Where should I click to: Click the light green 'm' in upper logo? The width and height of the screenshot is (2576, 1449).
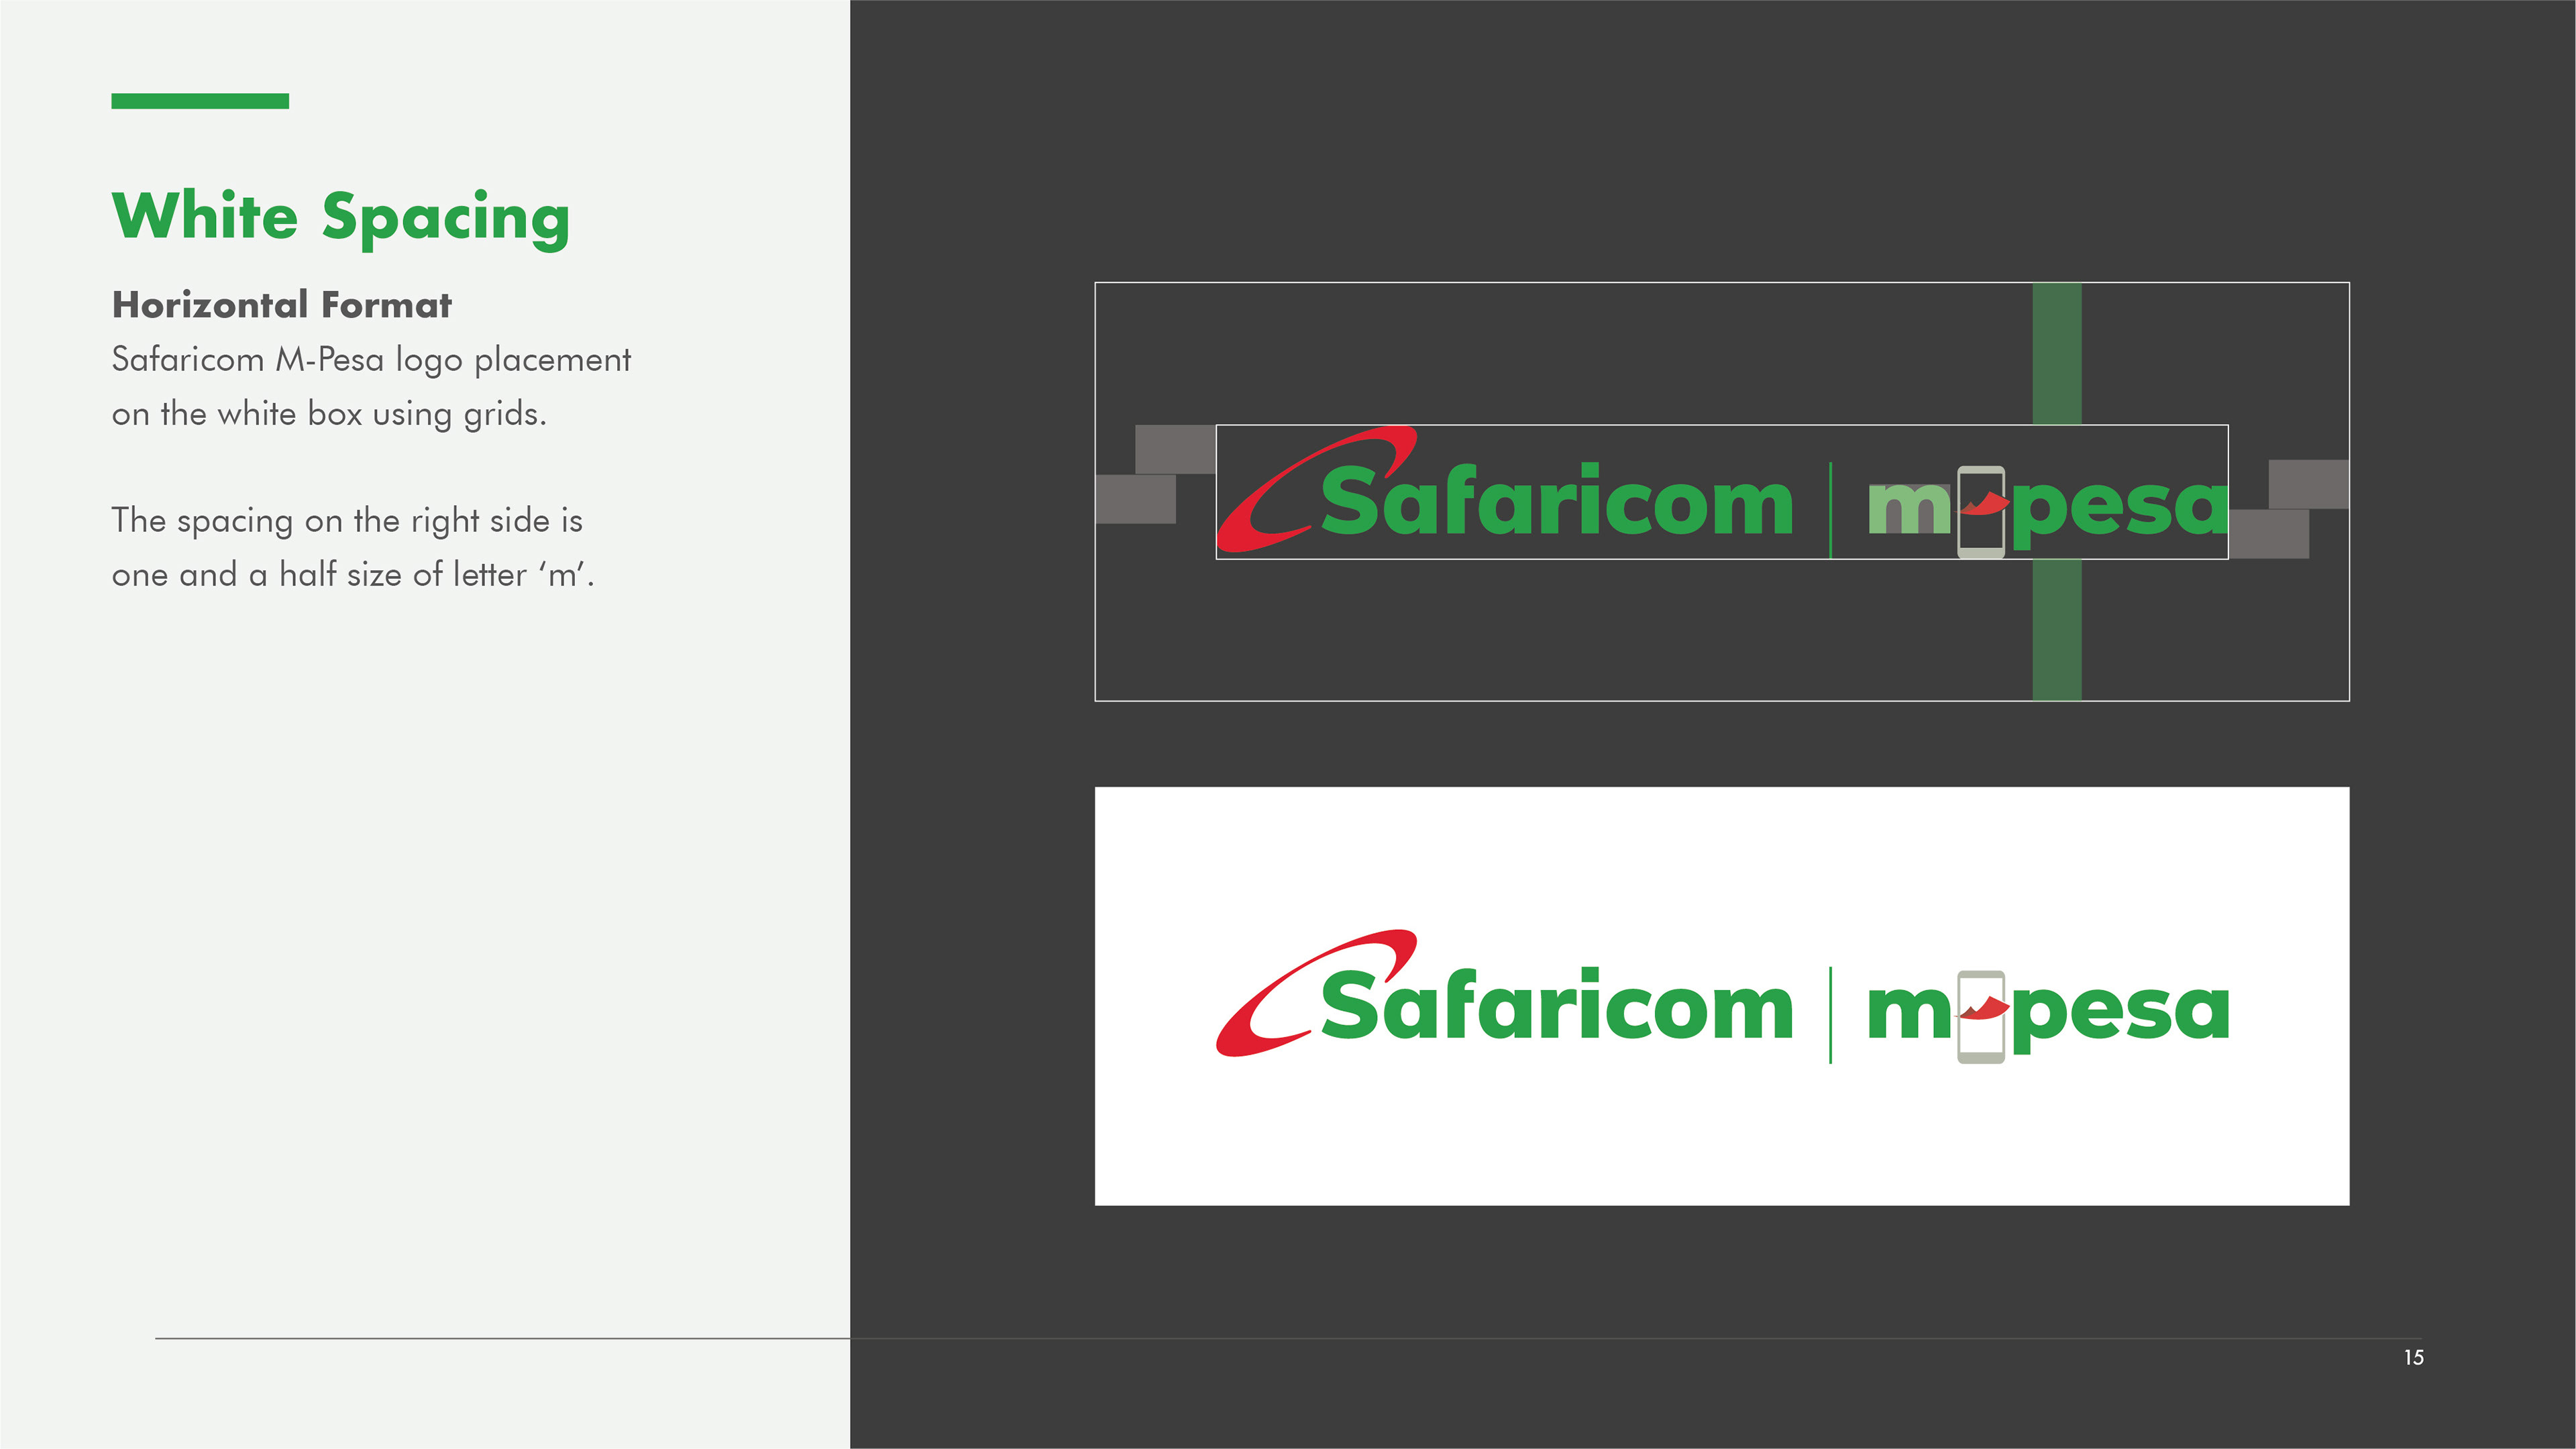(x=1909, y=508)
